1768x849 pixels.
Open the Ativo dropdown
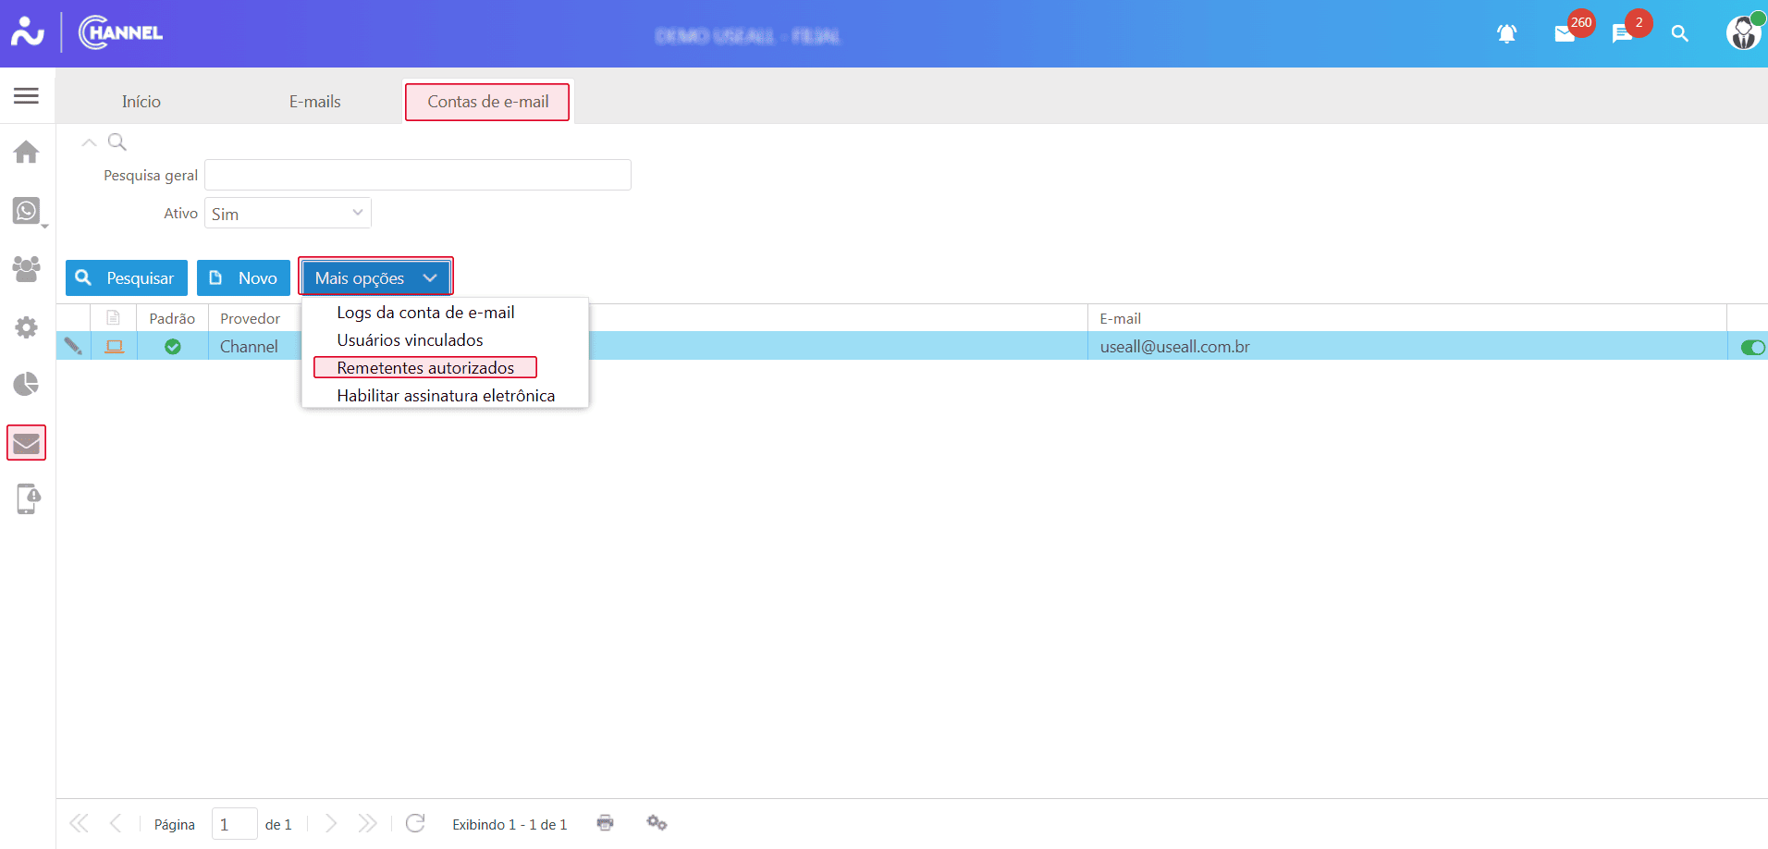[288, 214]
